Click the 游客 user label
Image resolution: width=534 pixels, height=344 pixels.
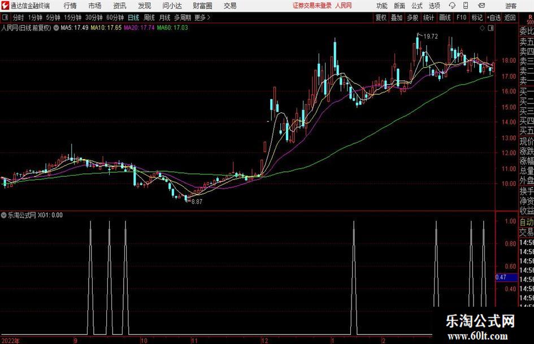pyautogui.click(x=510, y=6)
